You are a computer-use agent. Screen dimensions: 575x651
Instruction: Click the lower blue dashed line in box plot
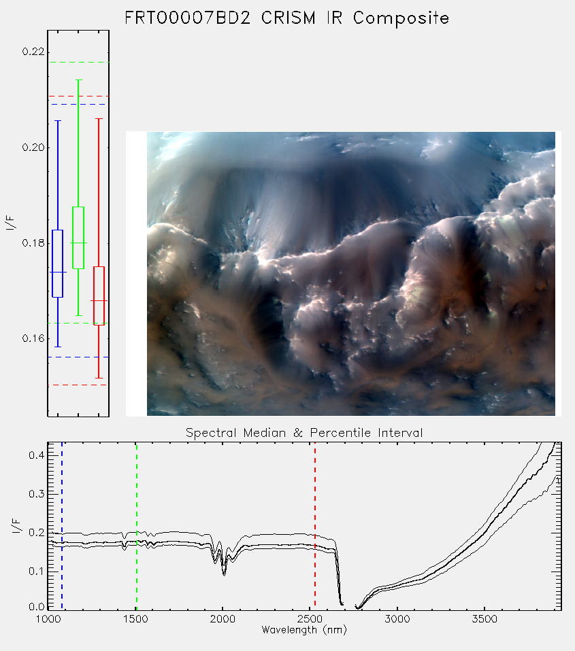tap(78, 357)
